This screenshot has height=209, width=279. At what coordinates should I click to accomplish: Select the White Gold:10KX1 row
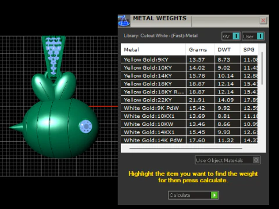point(189,116)
